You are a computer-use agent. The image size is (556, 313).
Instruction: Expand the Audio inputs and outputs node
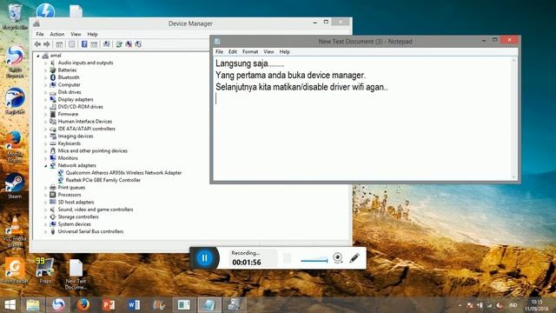46,63
